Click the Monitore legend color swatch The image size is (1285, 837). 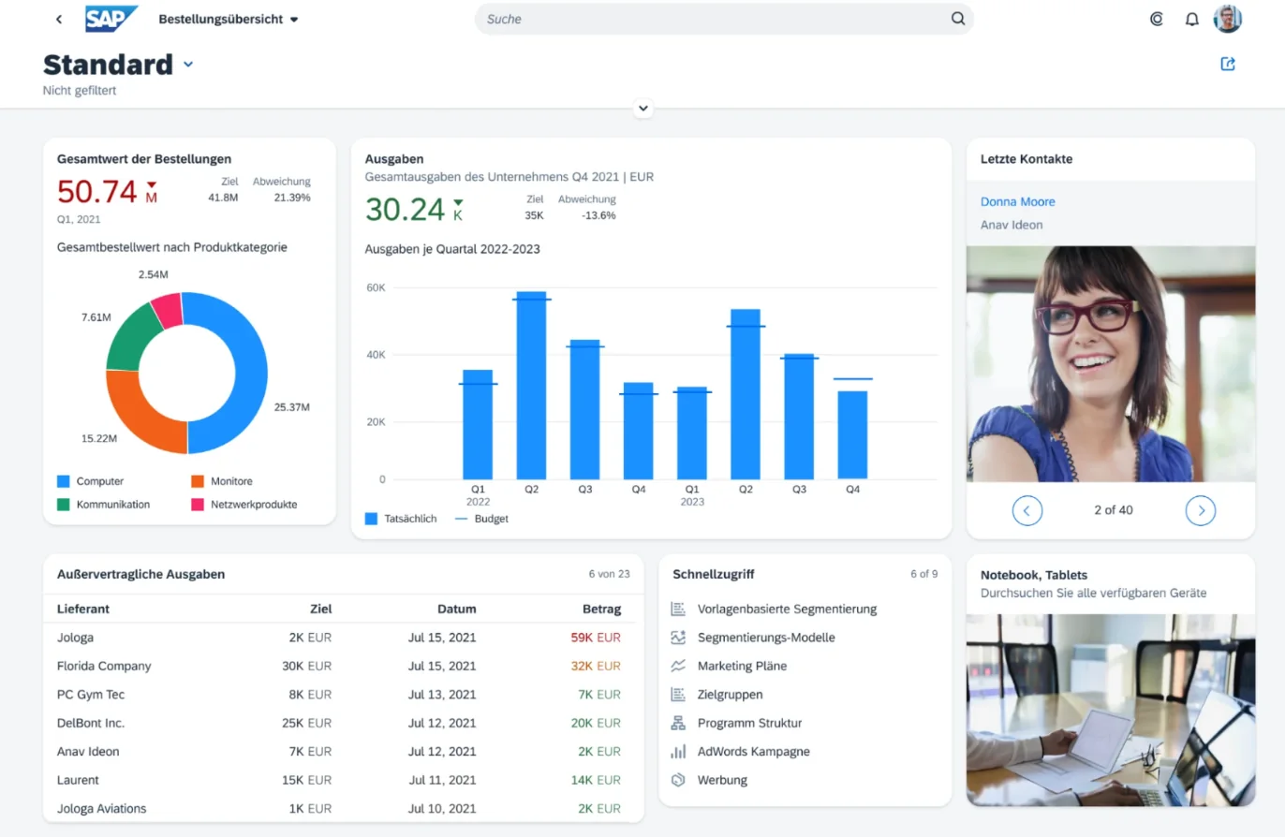tap(198, 481)
